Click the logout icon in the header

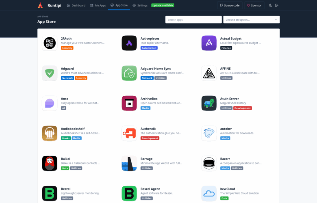pos(277,5)
